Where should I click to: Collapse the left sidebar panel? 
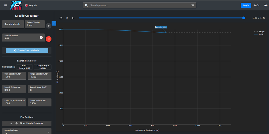(54, 23)
